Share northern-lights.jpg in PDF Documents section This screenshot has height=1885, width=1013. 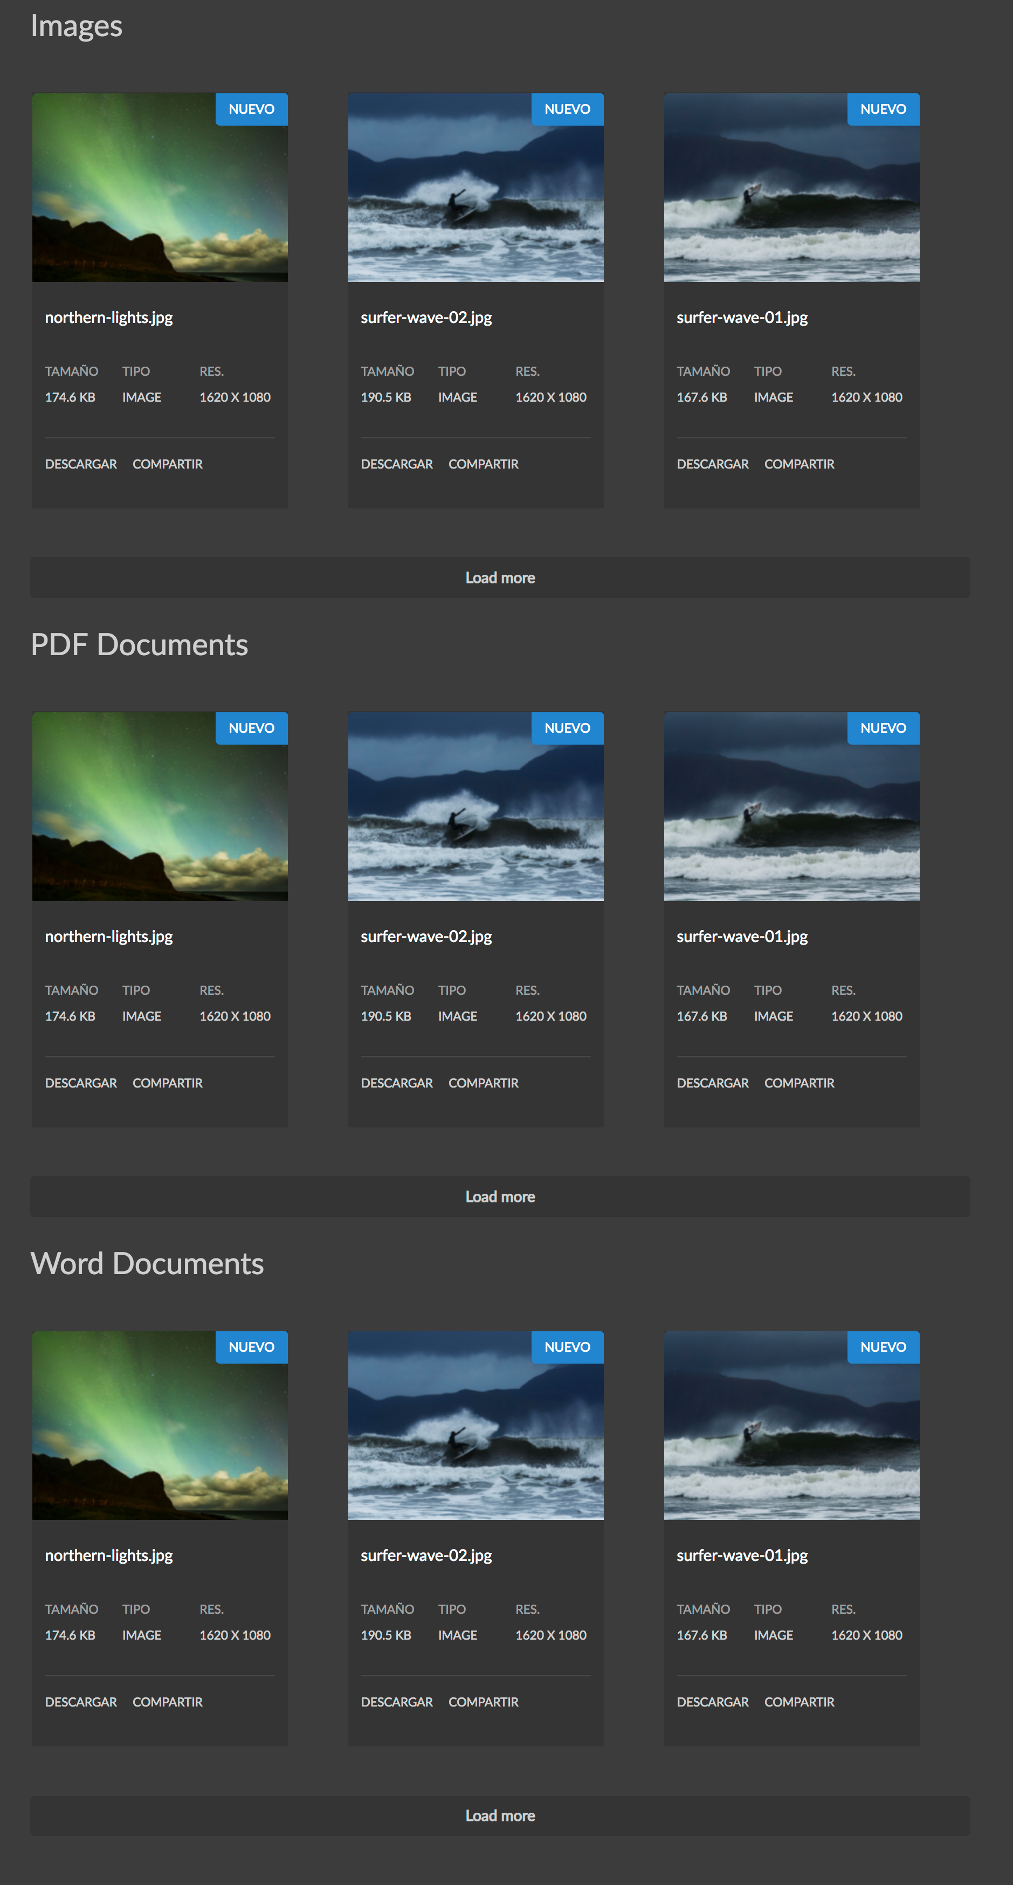168,1082
